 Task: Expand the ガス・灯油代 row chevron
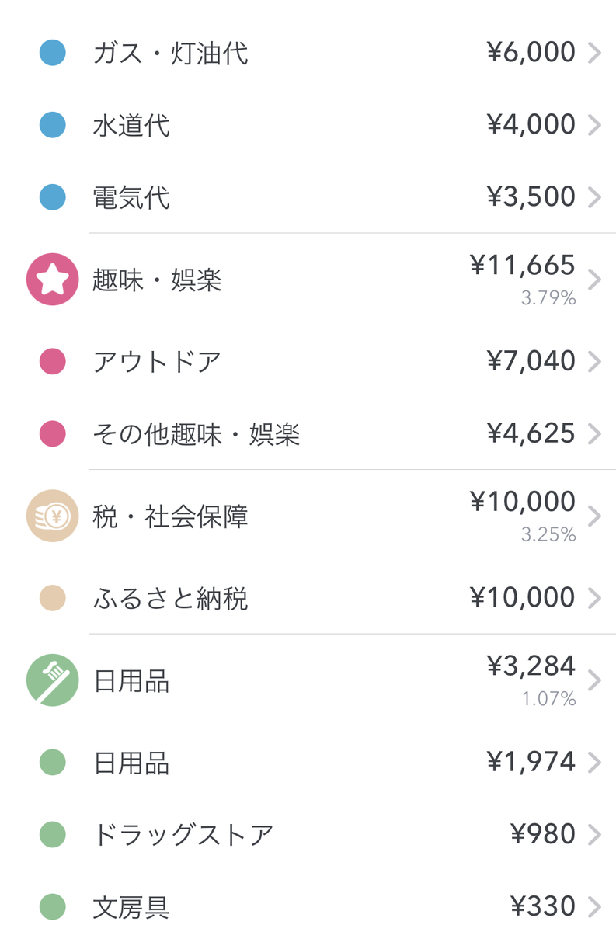point(594,53)
